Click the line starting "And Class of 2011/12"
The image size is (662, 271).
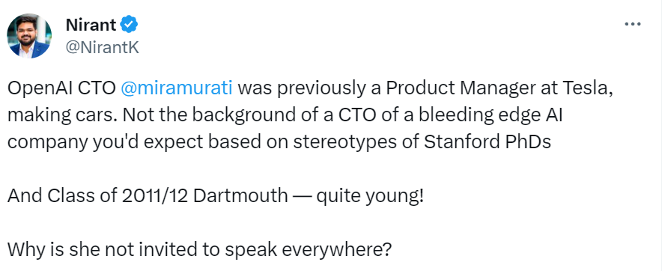coord(215,196)
